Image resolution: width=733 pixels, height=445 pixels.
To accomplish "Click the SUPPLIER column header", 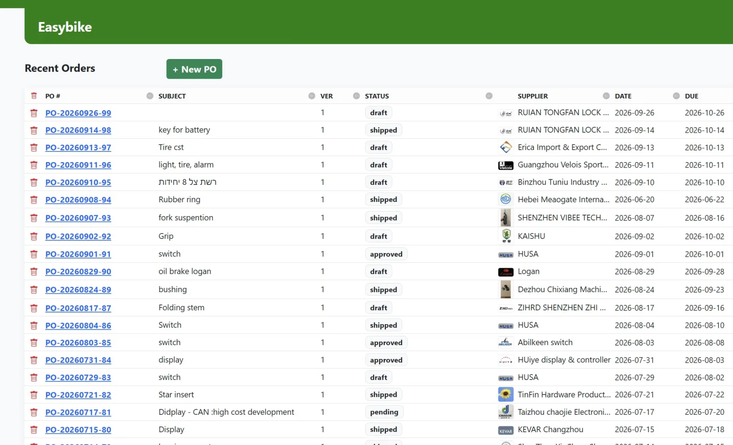I will click(533, 96).
